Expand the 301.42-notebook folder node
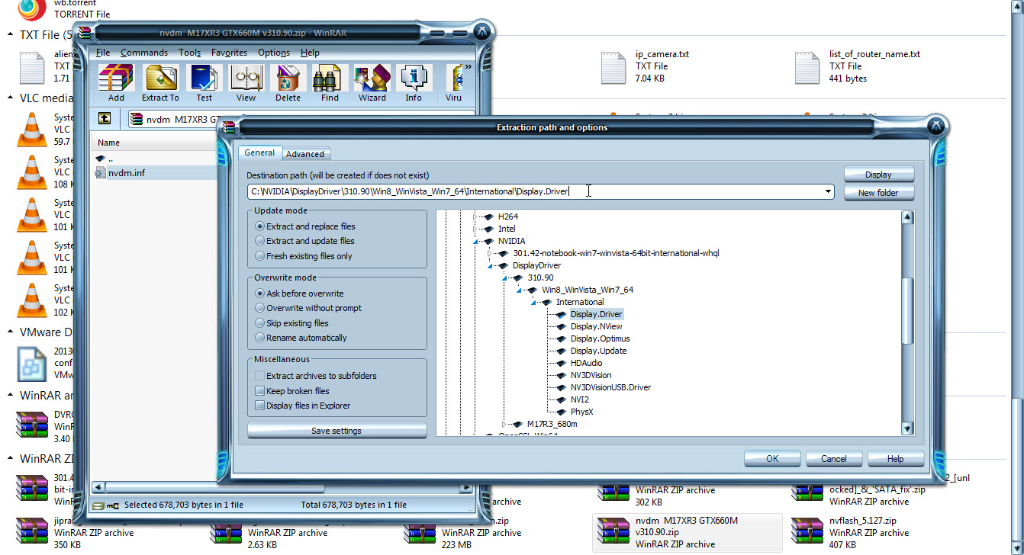1024x555 pixels. coord(491,253)
